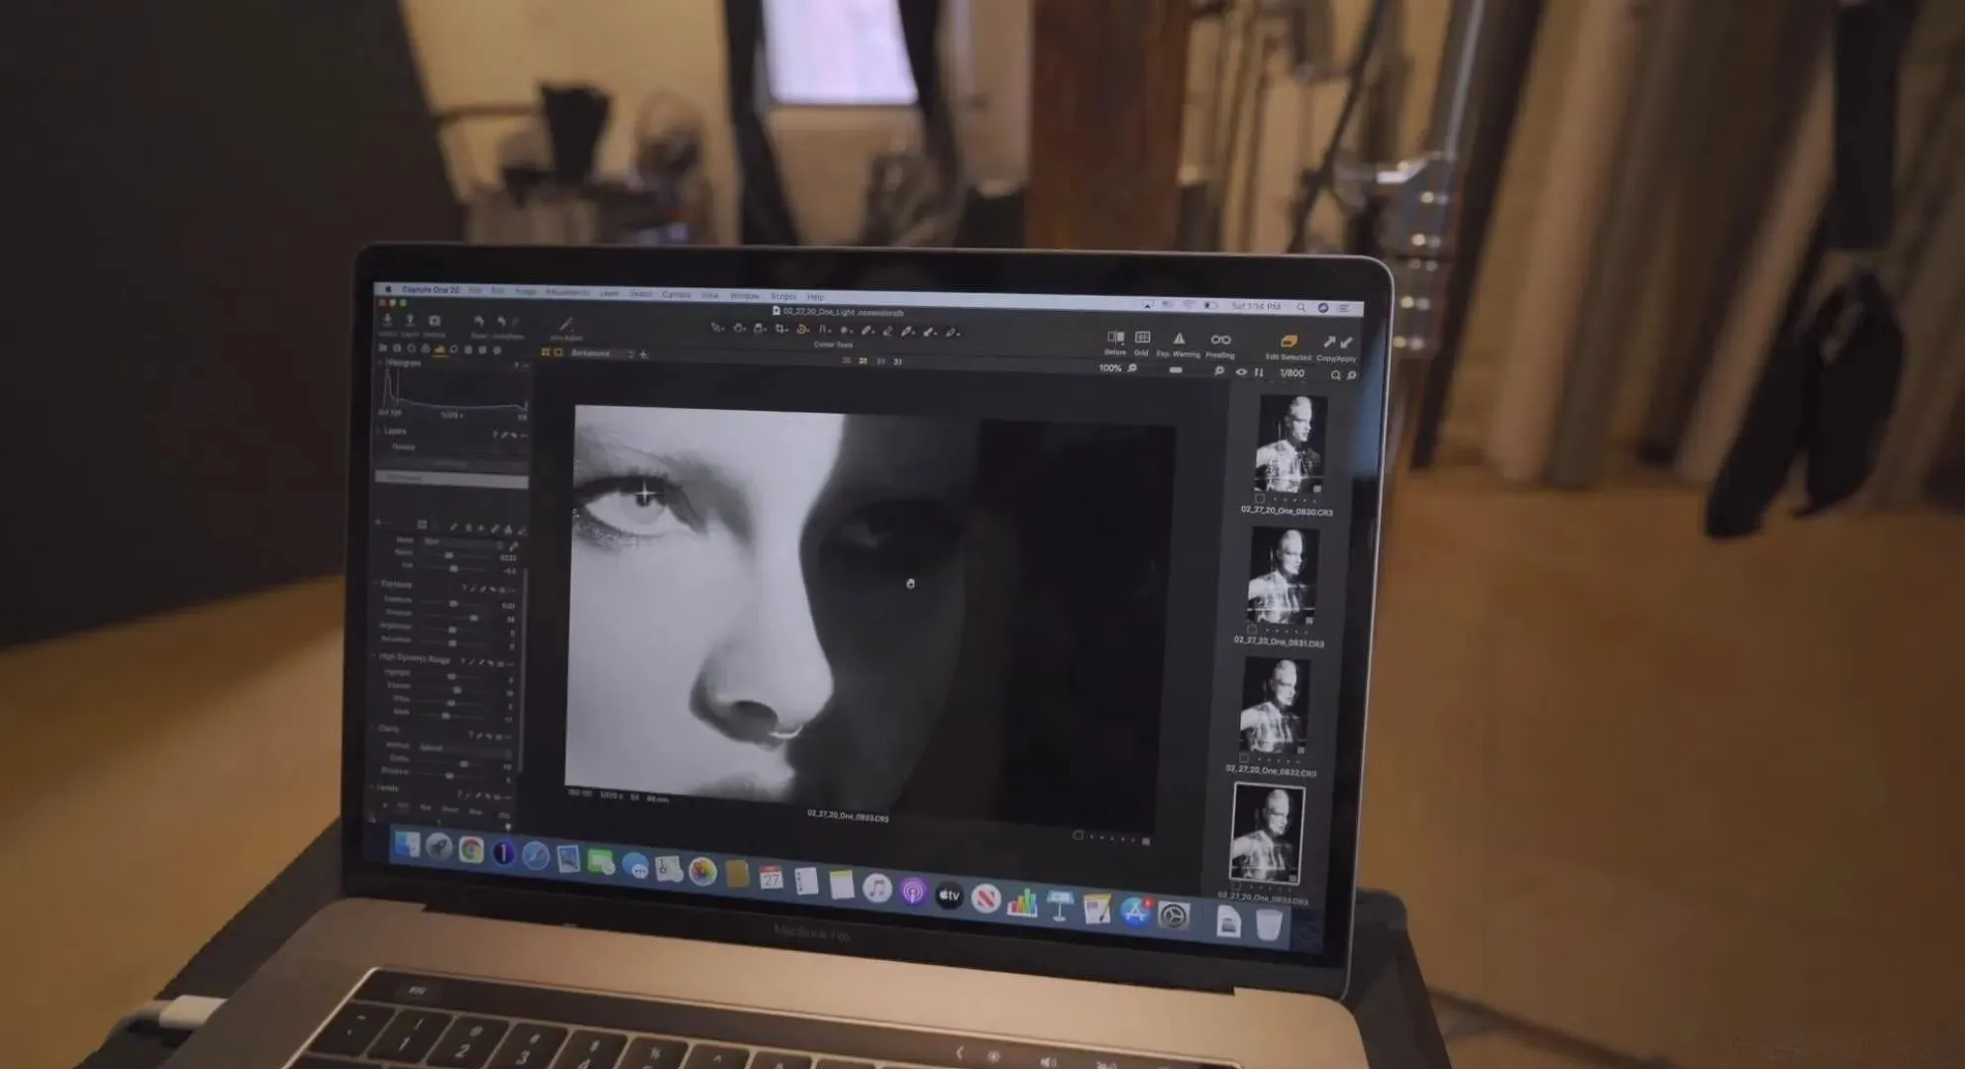Screen dimensions: 1965x1069
Task: Click the Contrast slider handle
Action: 474,619
